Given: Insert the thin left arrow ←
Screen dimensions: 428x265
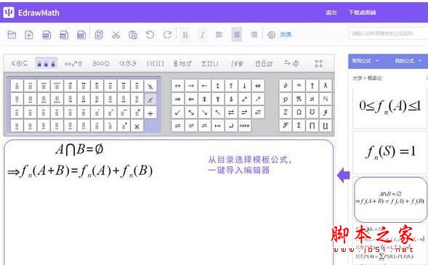Looking at the screenshot, I should (x=204, y=86).
